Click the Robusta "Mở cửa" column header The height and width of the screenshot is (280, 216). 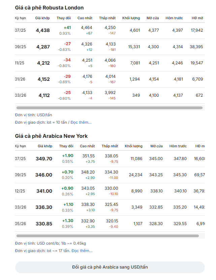[153, 18]
